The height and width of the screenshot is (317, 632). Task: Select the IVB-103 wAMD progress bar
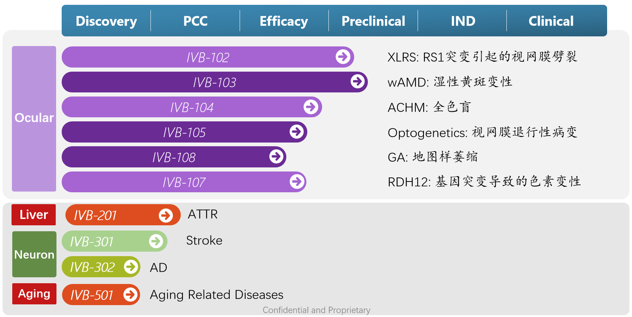(x=215, y=82)
